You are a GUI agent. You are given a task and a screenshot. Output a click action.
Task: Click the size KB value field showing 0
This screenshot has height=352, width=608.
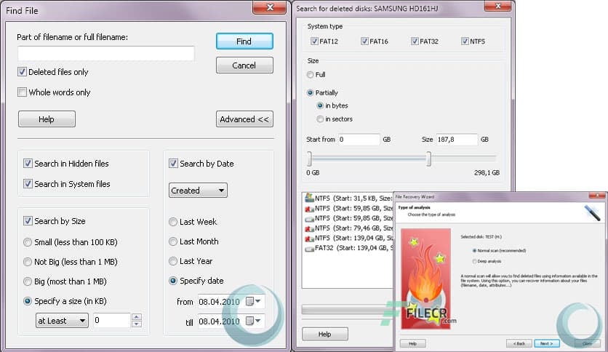(112, 320)
